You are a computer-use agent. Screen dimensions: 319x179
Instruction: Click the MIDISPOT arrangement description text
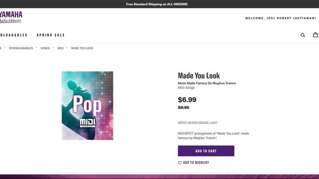tap(213, 136)
